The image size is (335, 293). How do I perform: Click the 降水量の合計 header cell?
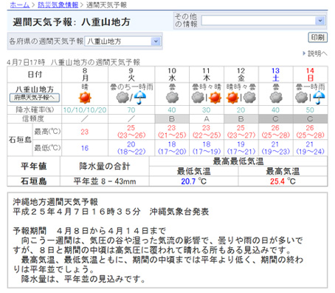tap(105, 166)
